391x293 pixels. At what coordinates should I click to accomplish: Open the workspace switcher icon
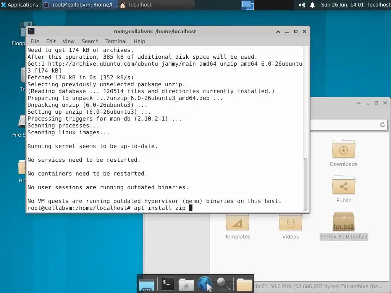pos(247,5)
